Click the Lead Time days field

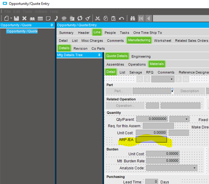pos(152,182)
